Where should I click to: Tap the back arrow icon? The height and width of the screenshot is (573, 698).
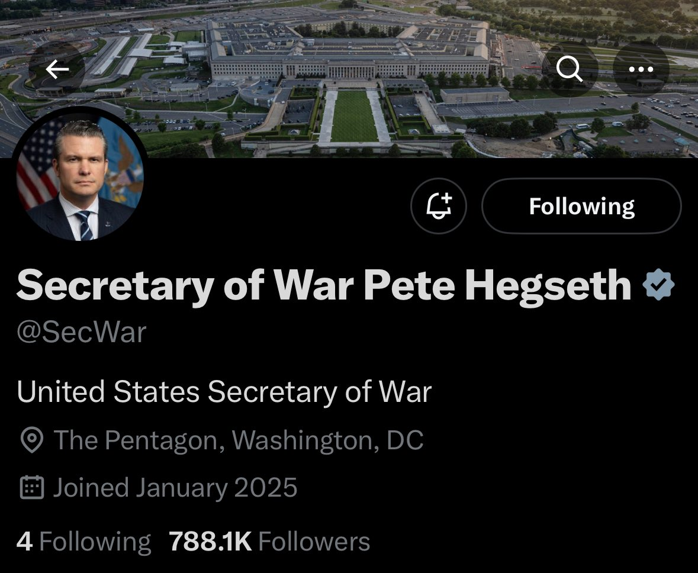tap(57, 70)
